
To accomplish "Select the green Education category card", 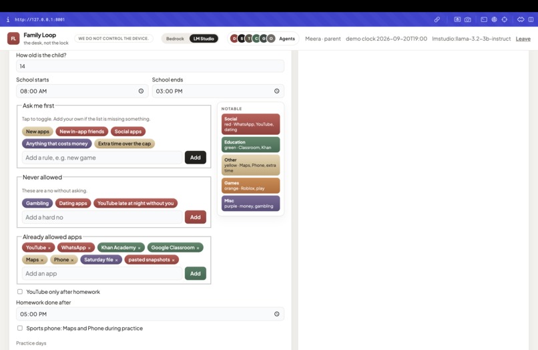I will tap(250, 144).
